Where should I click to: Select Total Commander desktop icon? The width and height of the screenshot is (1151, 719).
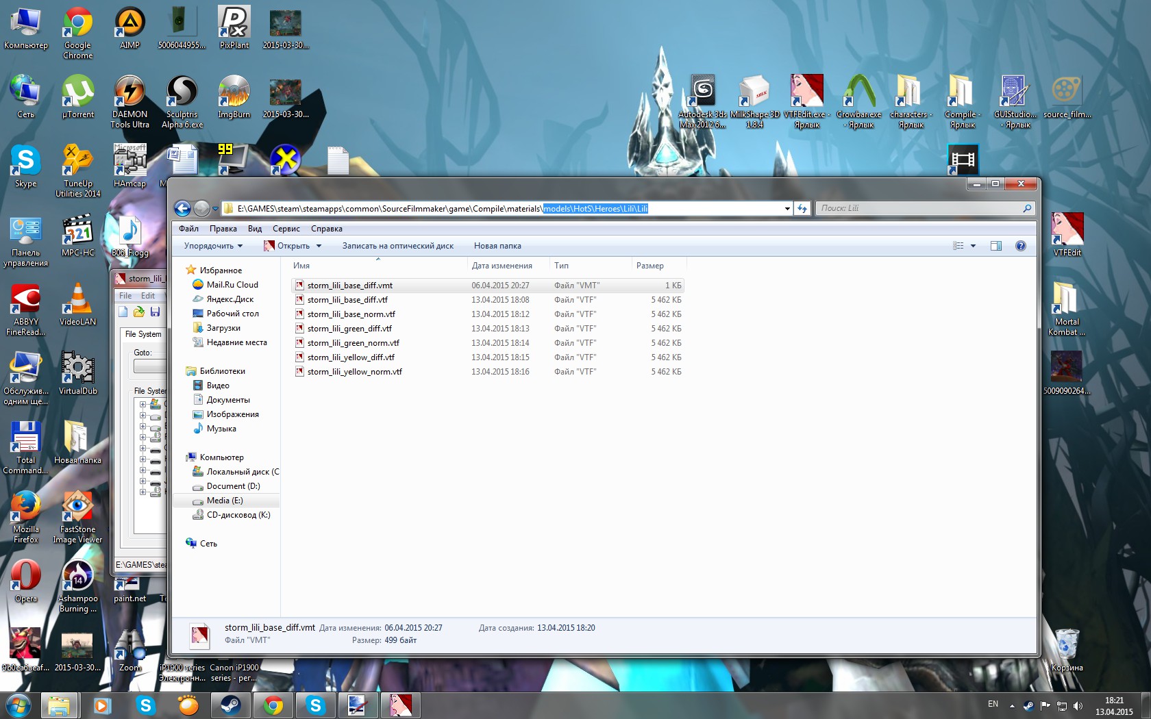click(x=25, y=448)
